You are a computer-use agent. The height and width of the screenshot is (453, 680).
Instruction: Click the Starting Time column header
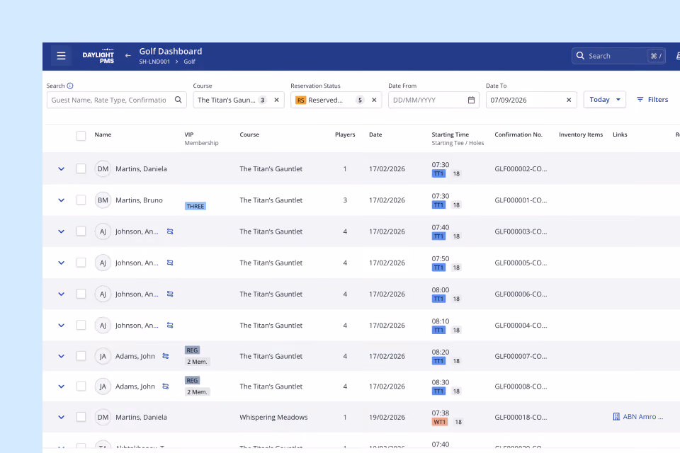pos(450,134)
